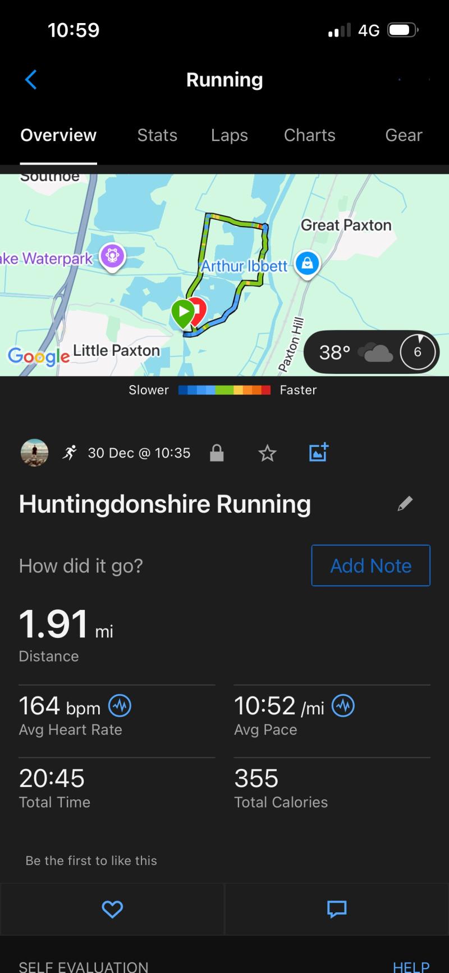Screen dimensions: 449x973
Task: Tap Arthur Ibbett blue map pin
Action: click(307, 263)
